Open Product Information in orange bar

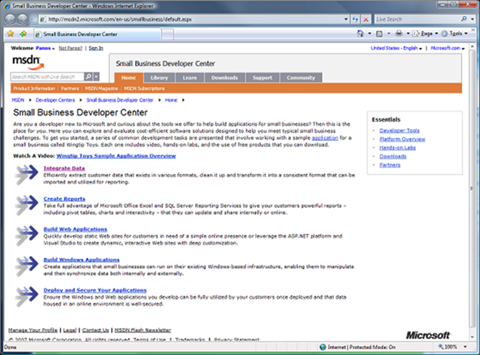(34, 89)
